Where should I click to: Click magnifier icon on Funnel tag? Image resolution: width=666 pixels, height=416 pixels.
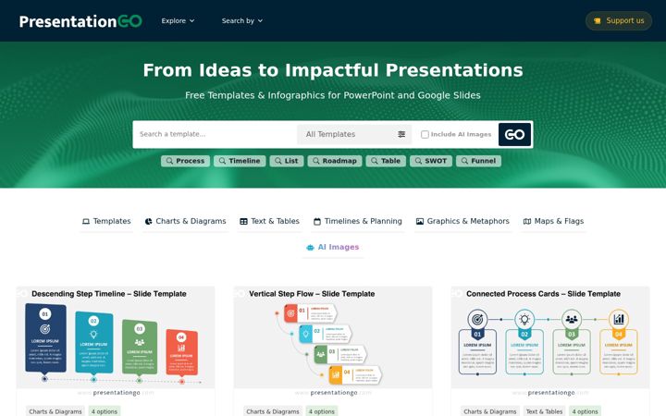coord(464,161)
